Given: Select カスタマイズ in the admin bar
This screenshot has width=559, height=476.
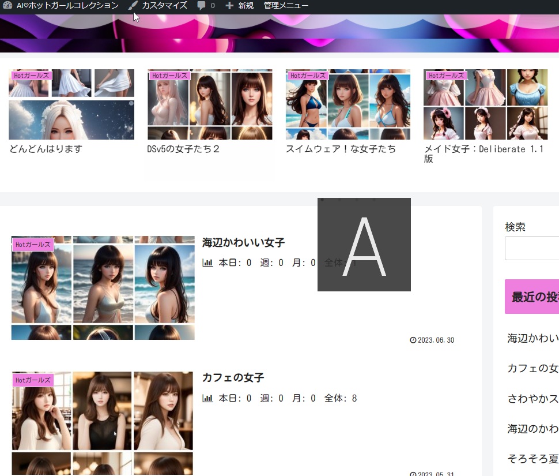Looking at the screenshot, I should pos(166,5).
